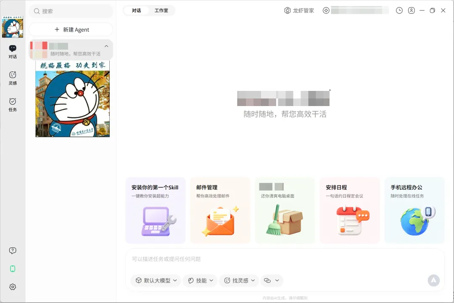
Task: Switch to the 对话 tab
Action: tap(136, 11)
